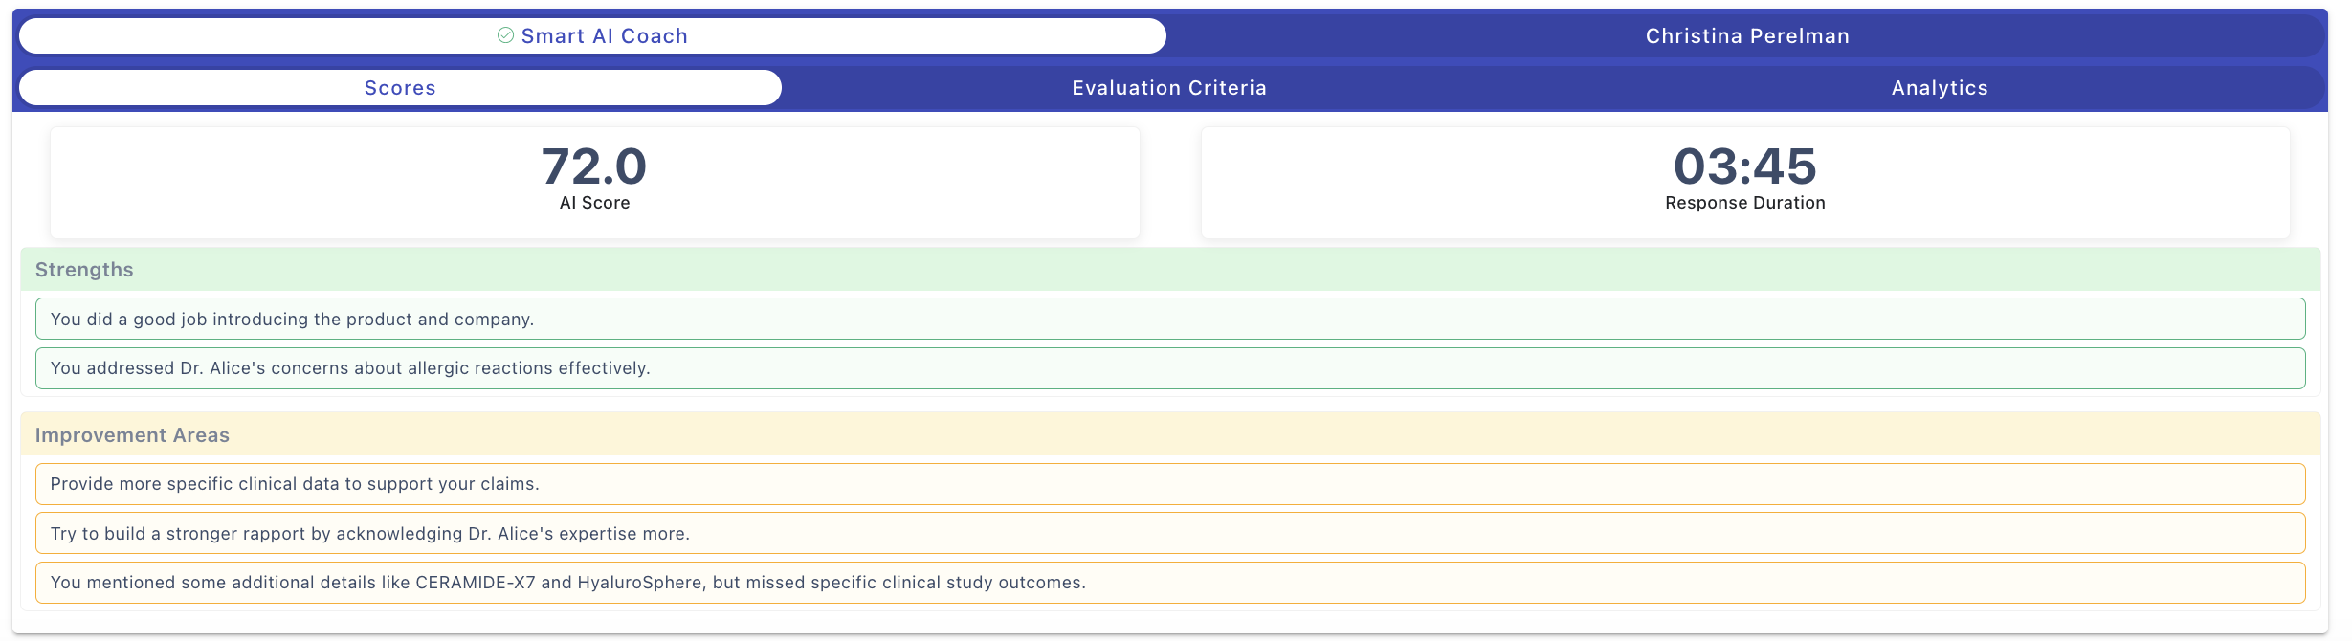Click the checkmark icon beside Smart AI Coach
Image resolution: width=2352 pixels, height=641 pixels.
(x=505, y=35)
